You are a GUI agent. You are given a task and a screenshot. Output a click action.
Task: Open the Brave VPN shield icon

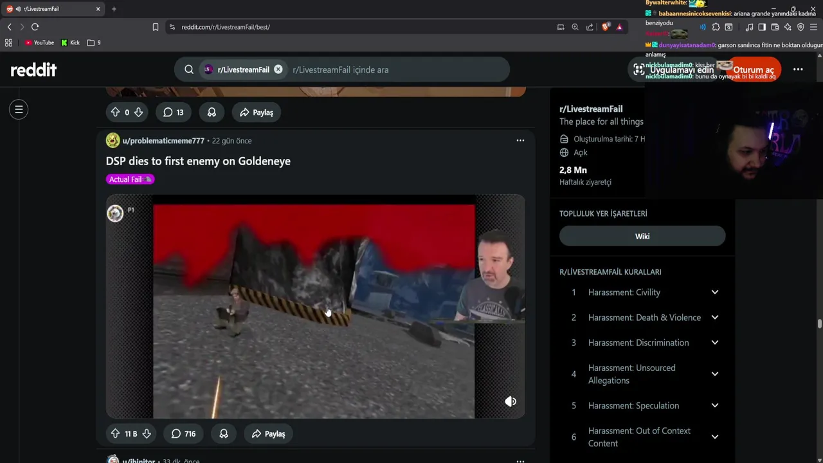point(800,27)
